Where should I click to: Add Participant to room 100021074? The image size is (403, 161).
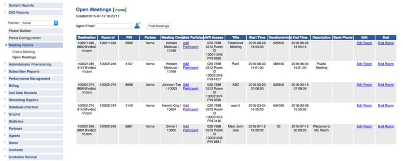pos(190,86)
